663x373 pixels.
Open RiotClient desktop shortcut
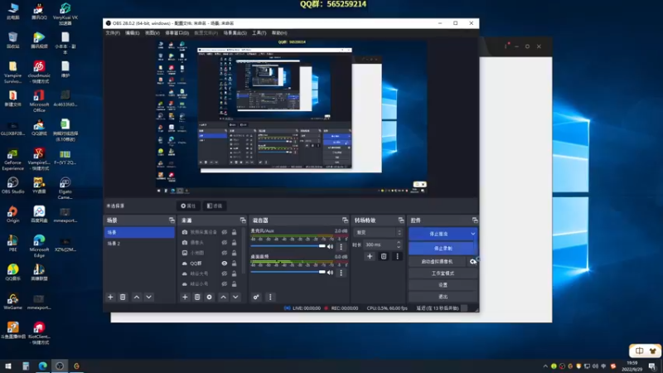(39, 333)
